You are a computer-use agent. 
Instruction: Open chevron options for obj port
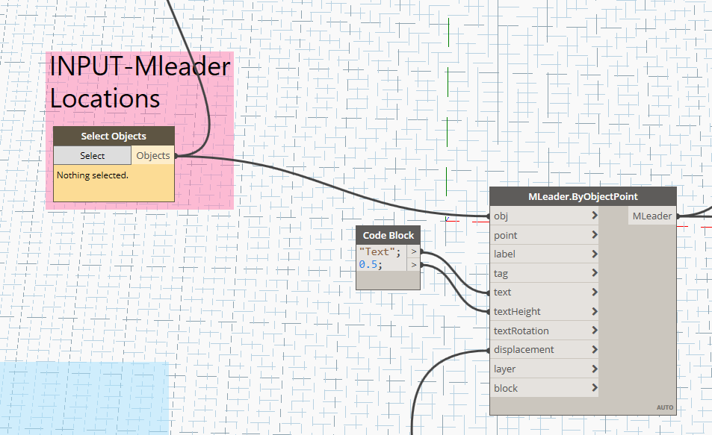click(x=595, y=216)
